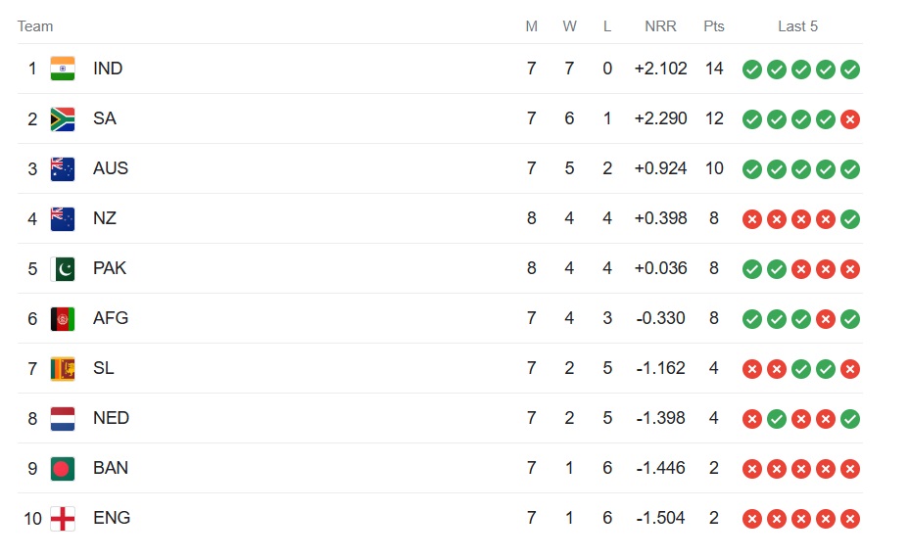Select the Pakistan flag icon
910x558 pixels.
pos(63,268)
